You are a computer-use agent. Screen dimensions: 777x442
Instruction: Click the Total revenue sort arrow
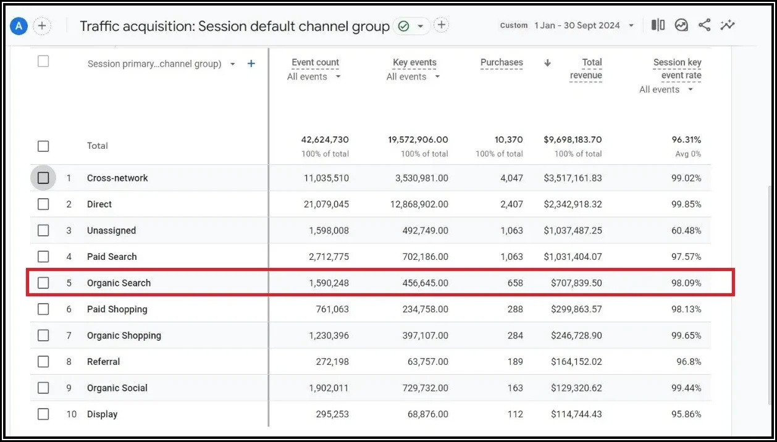tap(547, 62)
